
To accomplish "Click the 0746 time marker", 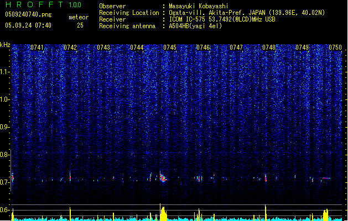I will tap(203, 48).
